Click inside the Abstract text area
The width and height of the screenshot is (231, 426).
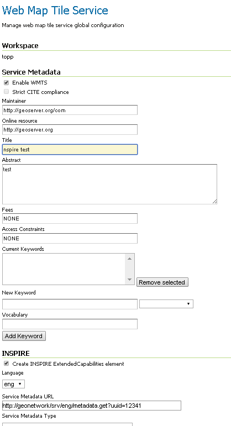pos(109,184)
